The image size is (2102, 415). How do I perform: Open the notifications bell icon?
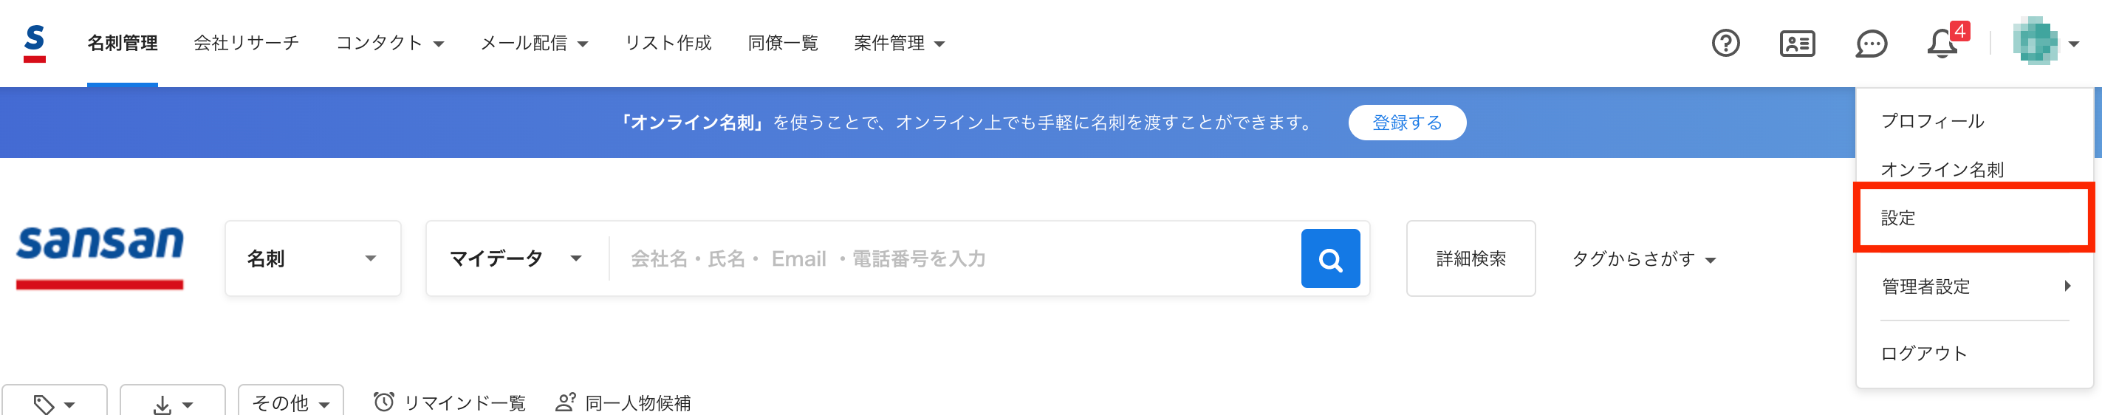(1942, 44)
